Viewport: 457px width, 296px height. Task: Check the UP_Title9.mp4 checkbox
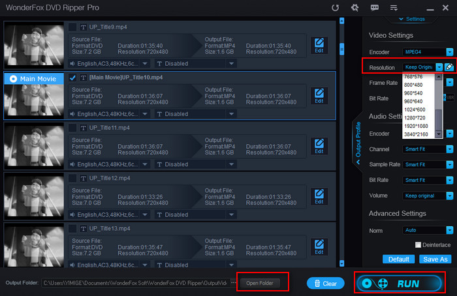[x=72, y=27]
